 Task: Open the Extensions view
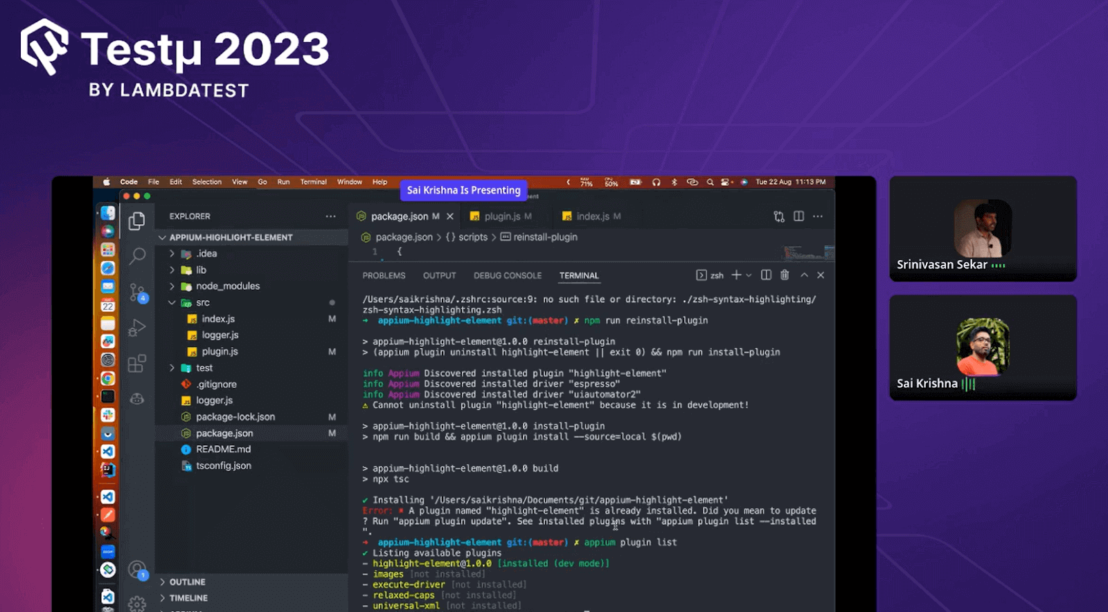[137, 363]
